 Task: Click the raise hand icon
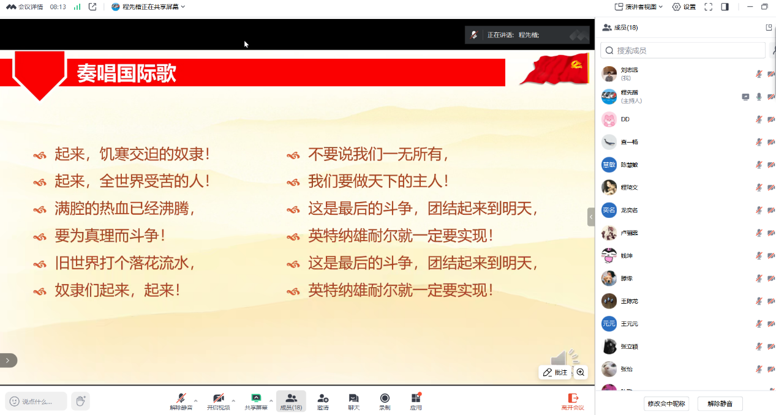tap(80, 401)
